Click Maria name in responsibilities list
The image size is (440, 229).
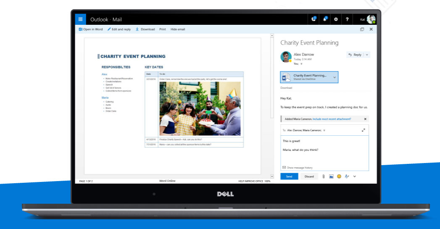[x=105, y=97]
